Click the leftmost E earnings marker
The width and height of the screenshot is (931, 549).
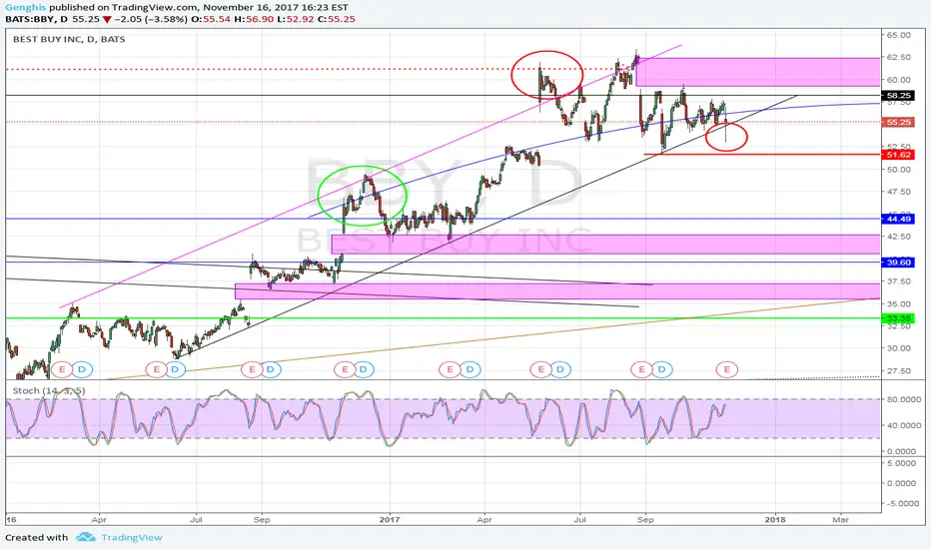(62, 369)
